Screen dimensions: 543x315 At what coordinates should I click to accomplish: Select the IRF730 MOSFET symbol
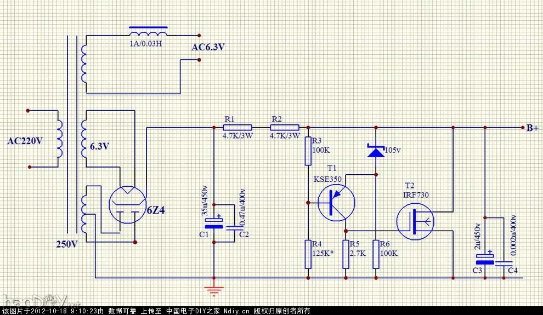point(416,221)
